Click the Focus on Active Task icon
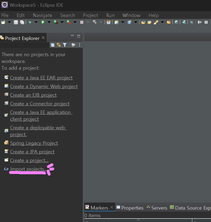 [73, 45]
